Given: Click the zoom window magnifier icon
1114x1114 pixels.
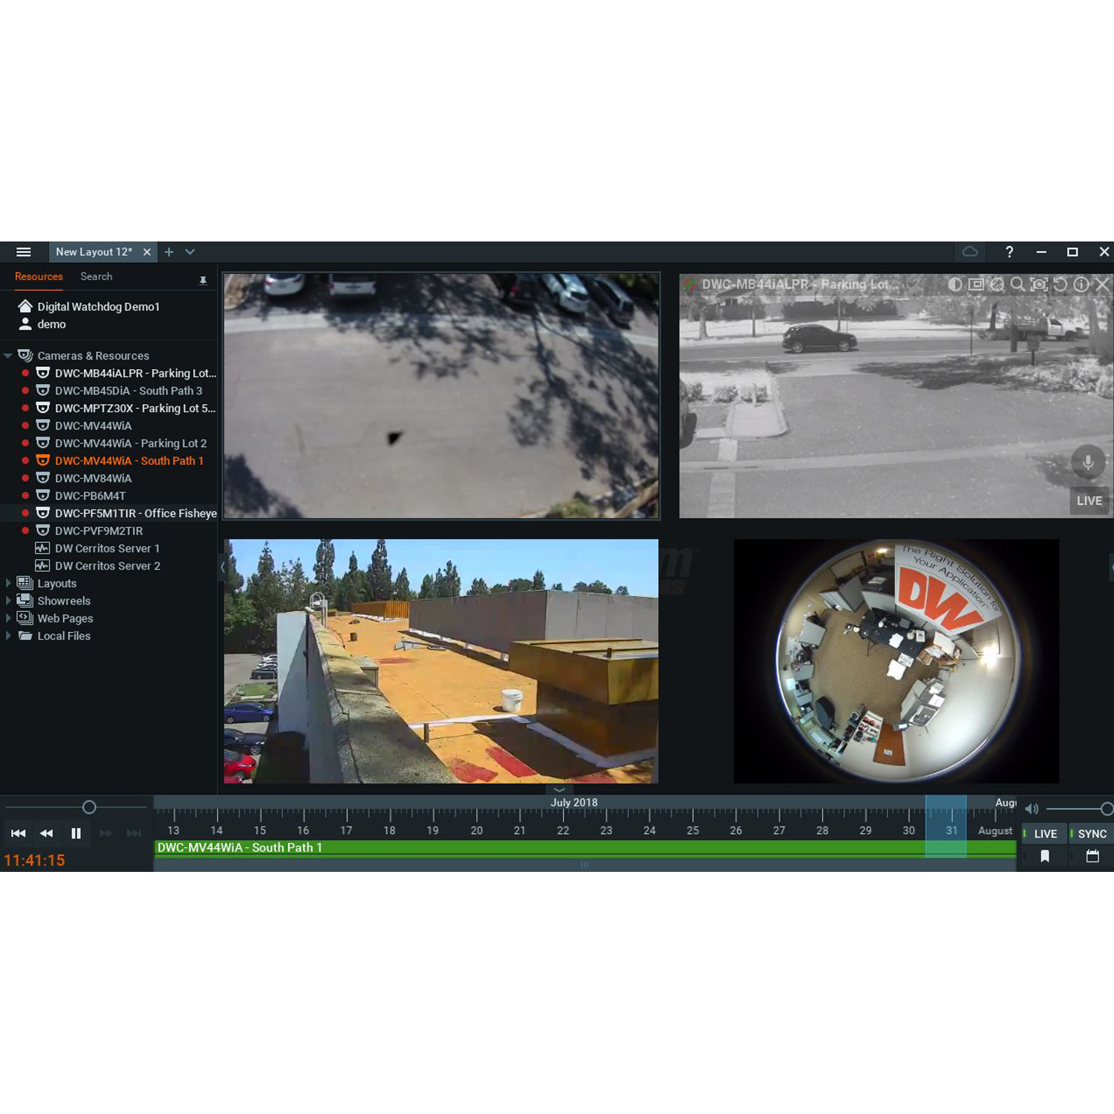Looking at the screenshot, I should (x=1017, y=284).
